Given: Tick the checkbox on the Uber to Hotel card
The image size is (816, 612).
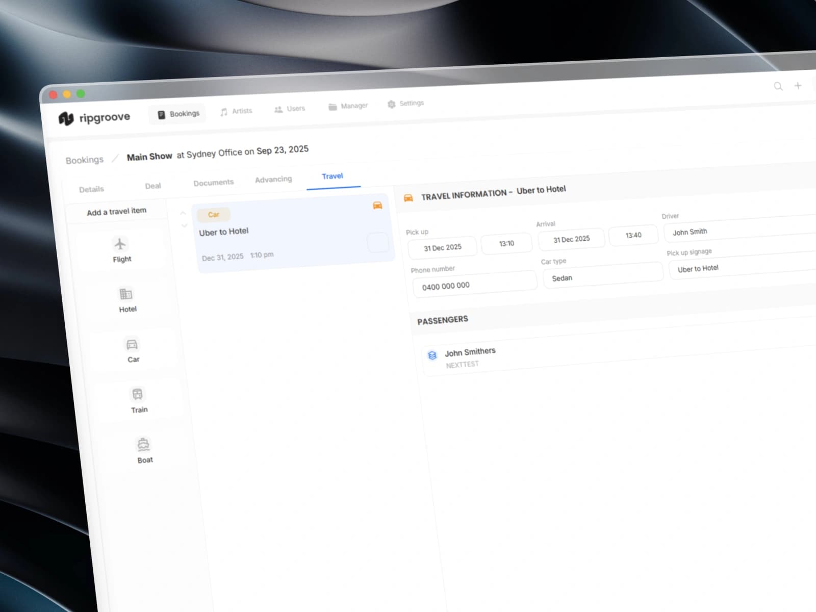Looking at the screenshot, I should point(378,243).
